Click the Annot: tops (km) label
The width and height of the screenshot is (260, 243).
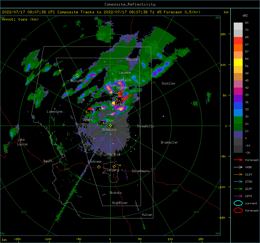pos(20,19)
